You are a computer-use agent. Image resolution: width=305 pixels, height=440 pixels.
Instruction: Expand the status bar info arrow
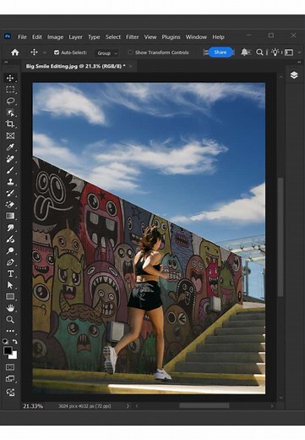[128, 406]
